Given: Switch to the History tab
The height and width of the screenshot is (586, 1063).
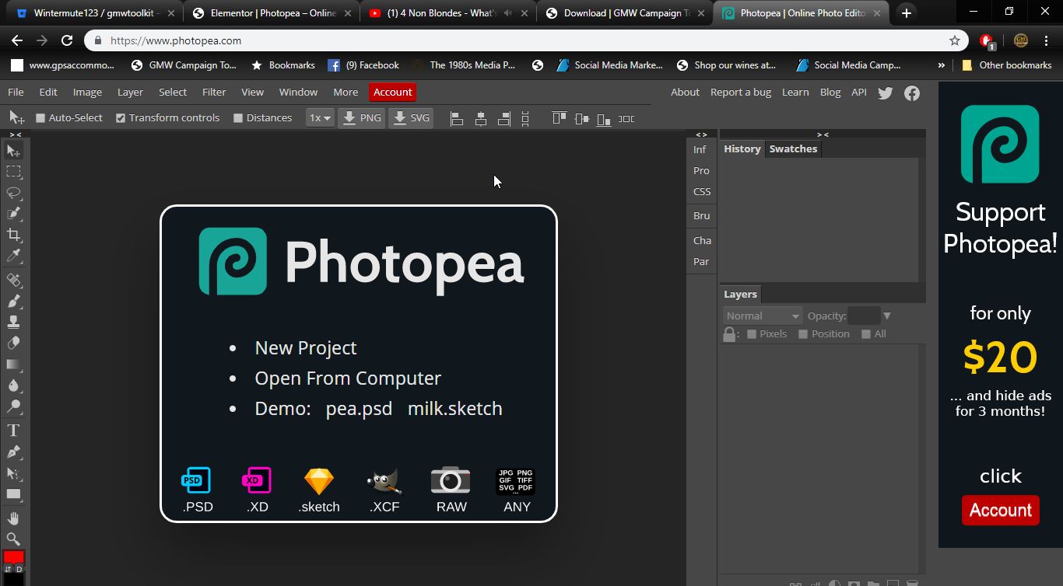Looking at the screenshot, I should point(742,148).
